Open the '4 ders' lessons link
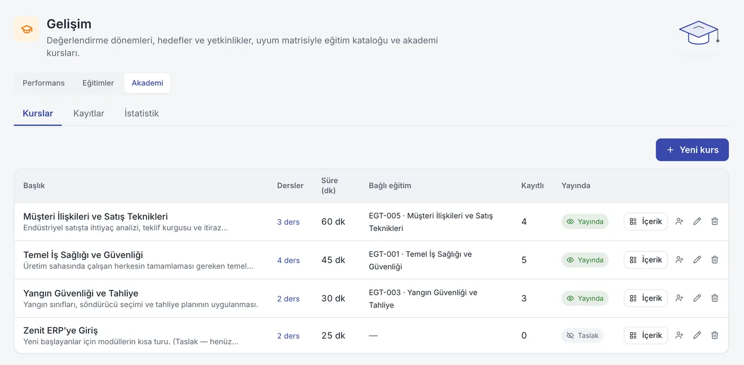Screen dimensions: 744x365 coord(288,260)
